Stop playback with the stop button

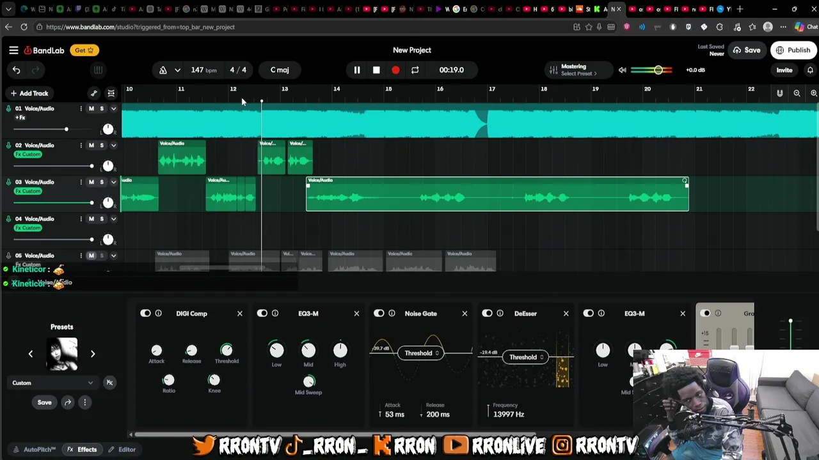(x=376, y=70)
